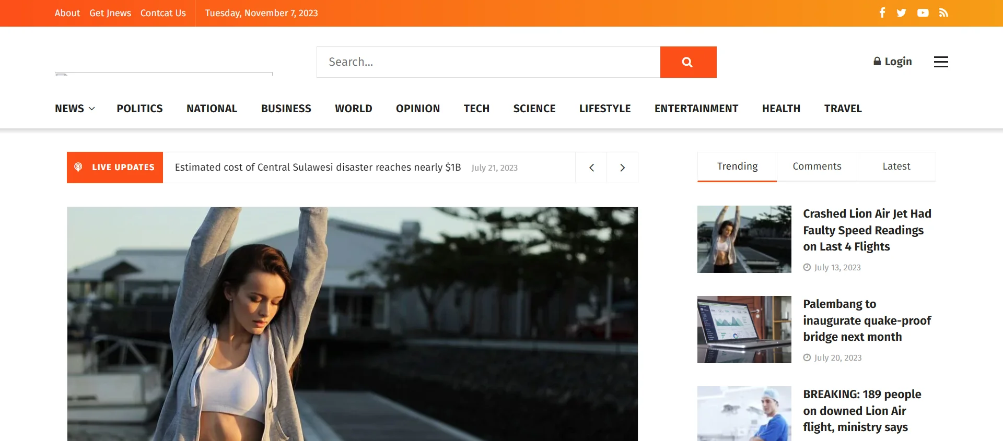
Task: Open the HEALTH menu item
Action: (x=781, y=109)
